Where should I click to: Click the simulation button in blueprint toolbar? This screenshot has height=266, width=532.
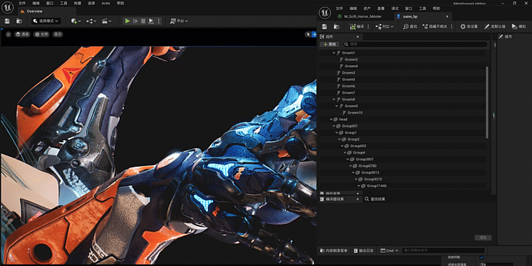(x=519, y=27)
